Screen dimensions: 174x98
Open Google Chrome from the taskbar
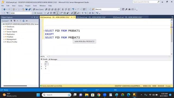click(x=98, y=95)
